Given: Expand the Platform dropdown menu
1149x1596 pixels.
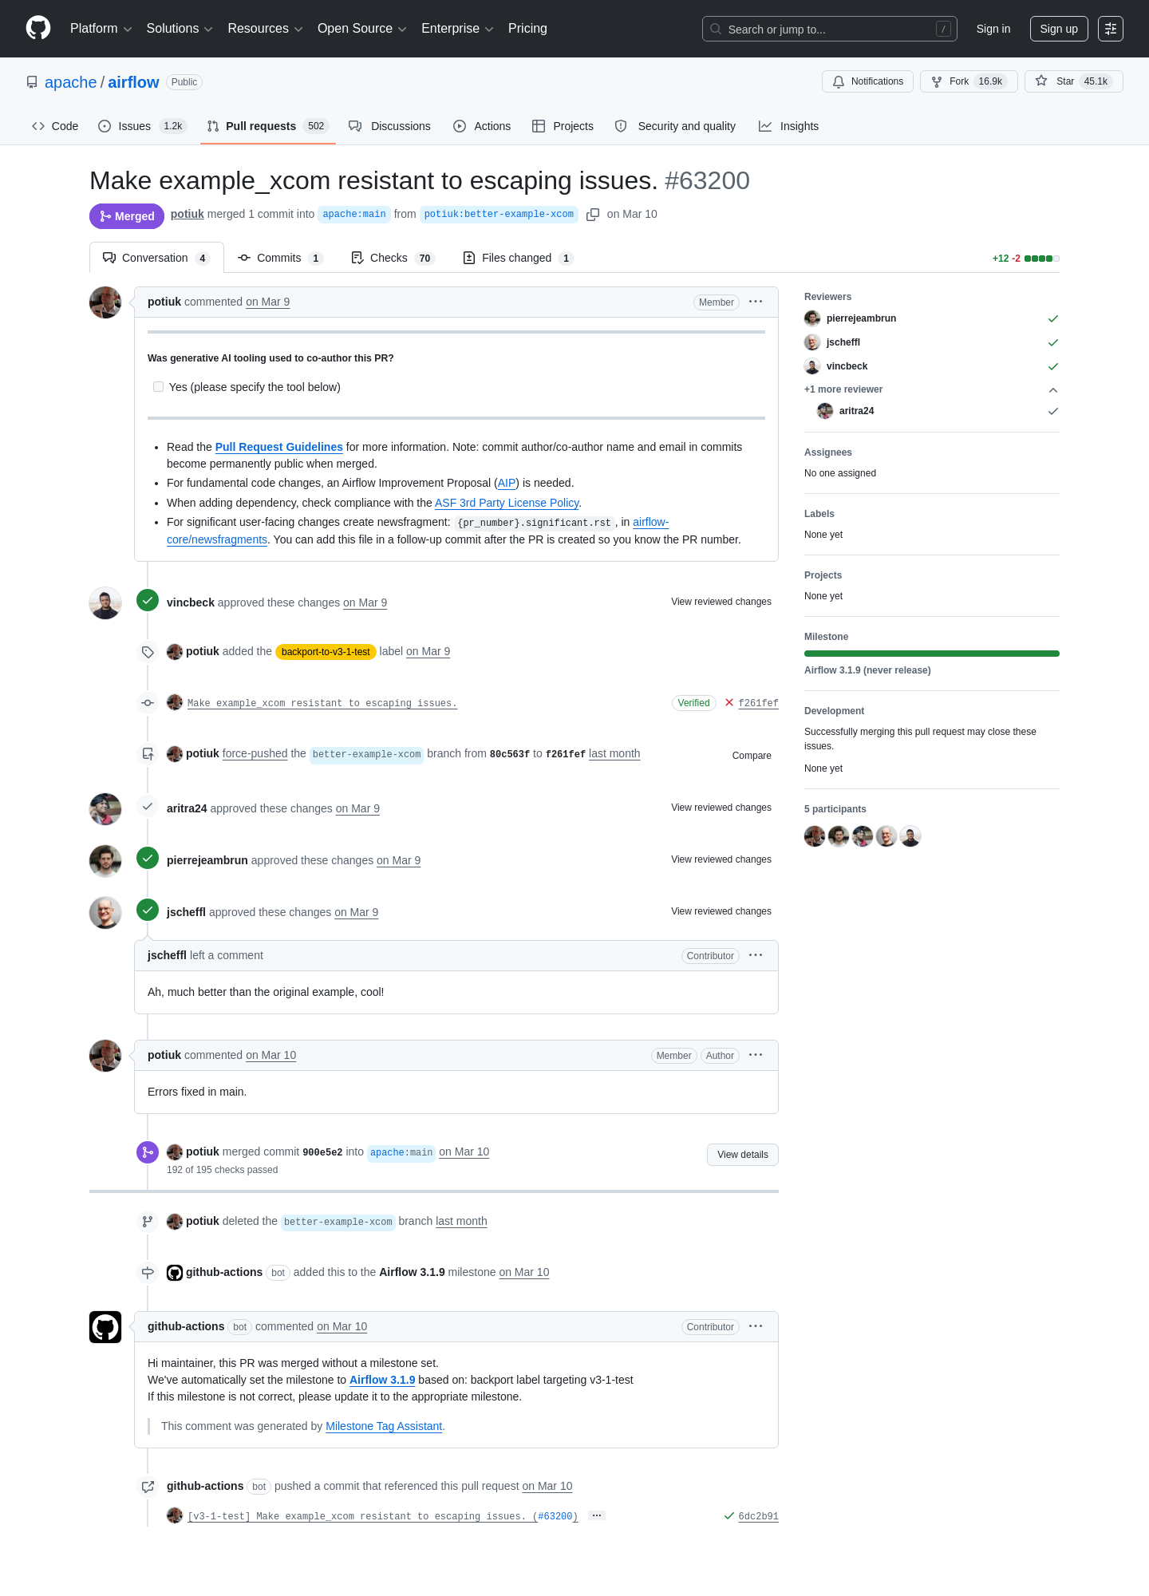Looking at the screenshot, I should click(101, 29).
